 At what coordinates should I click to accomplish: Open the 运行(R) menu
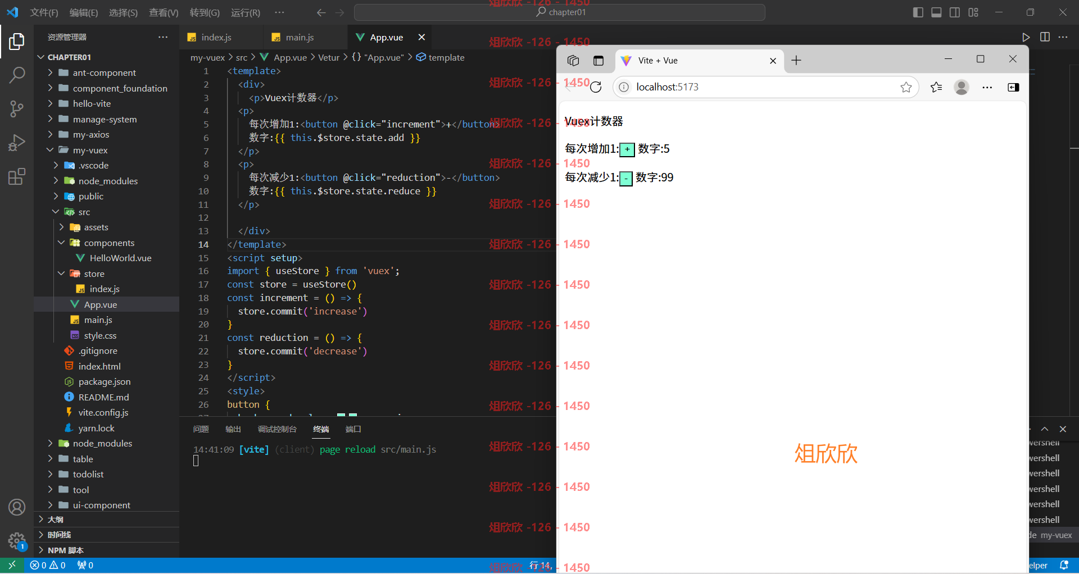click(x=246, y=12)
